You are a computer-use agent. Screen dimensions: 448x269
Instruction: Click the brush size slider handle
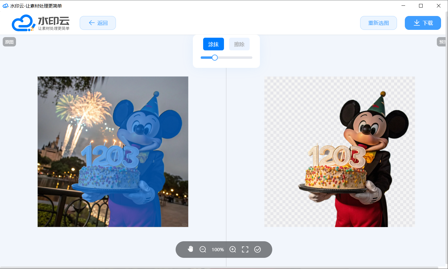pos(215,58)
